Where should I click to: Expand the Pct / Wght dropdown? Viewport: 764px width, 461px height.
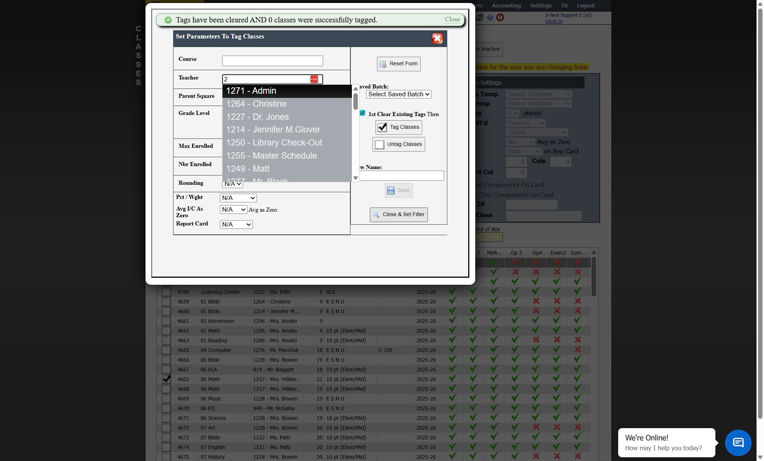pyautogui.click(x=238, y=198)
